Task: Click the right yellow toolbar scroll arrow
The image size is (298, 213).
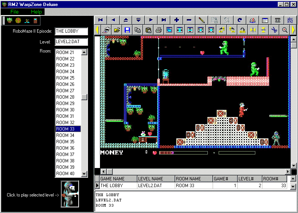Action: [x=293, y=30]
